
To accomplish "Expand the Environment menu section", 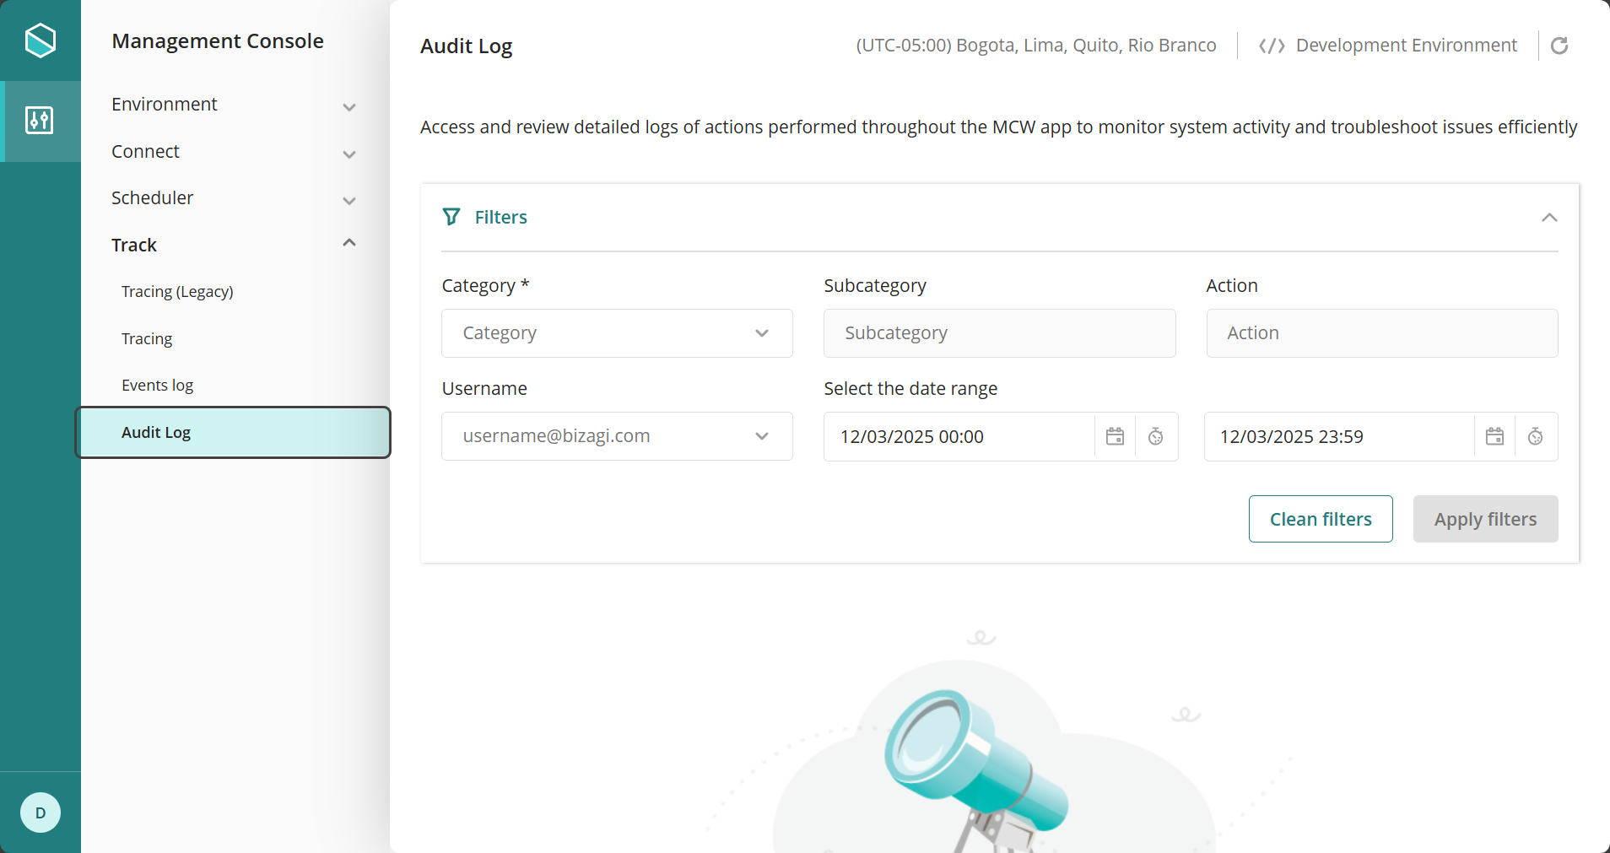I will (x=348, y=106).
